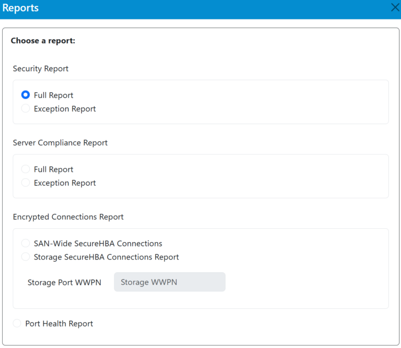The height and width of the screenshot is (348, 401).
Task: Click the 'Storage SecureHBA Connections Report' label text
Action: coord(106,257)
